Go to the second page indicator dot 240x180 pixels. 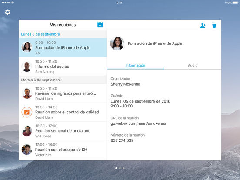coord(120,168)
